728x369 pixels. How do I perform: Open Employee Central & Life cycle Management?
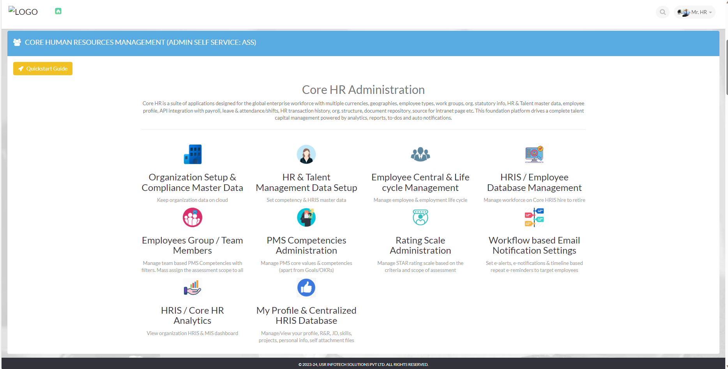pyautogui.click(x=421, y=182)
